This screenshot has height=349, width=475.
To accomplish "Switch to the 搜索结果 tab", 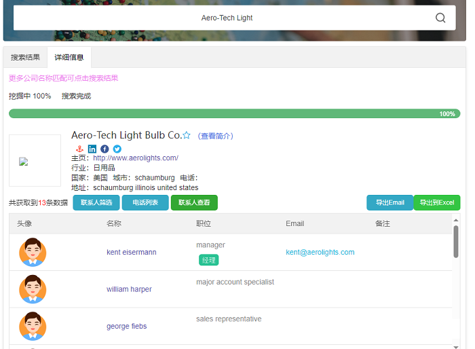I will click(x=26, y=57).
